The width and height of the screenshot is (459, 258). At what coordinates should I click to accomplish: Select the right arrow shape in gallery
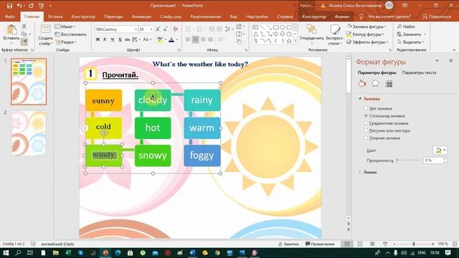pyautogui.click(x=275, y=34)
